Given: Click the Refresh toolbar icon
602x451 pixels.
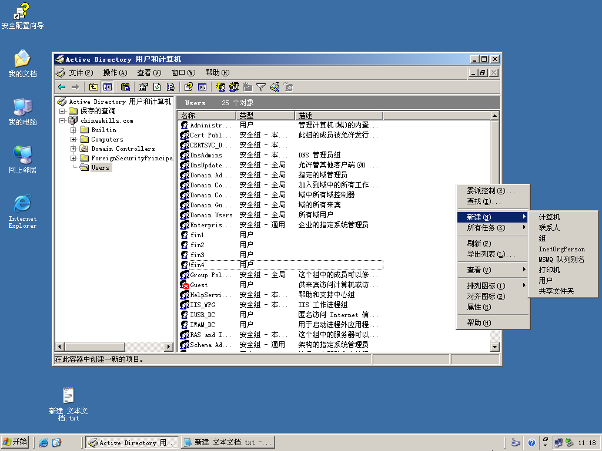Looking at the screenshot, I should [x=157, y=87].
